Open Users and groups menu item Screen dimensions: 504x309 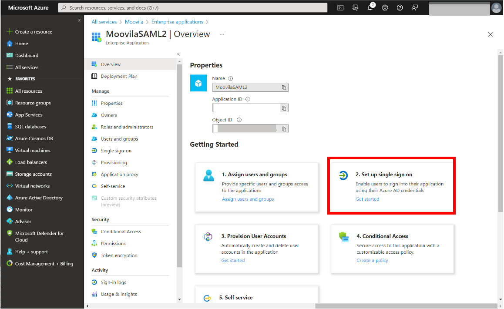pos(119,139)
